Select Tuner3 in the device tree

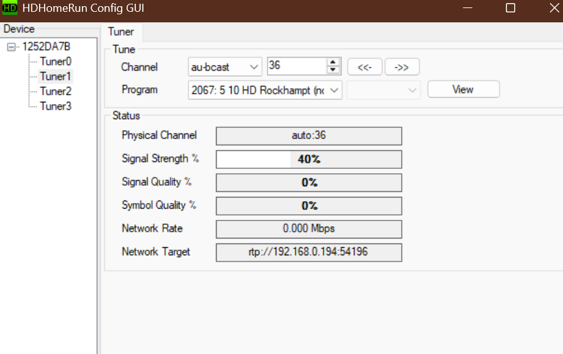click(55, 106)
